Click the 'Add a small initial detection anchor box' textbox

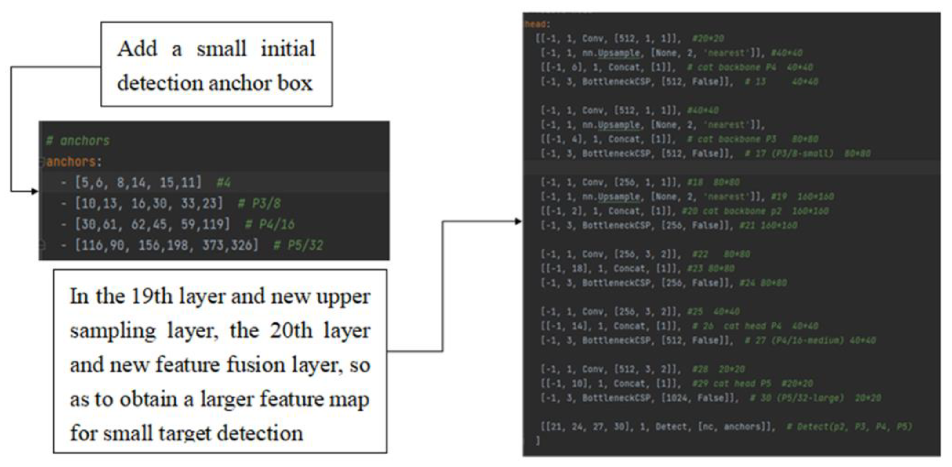pos(216,65)
